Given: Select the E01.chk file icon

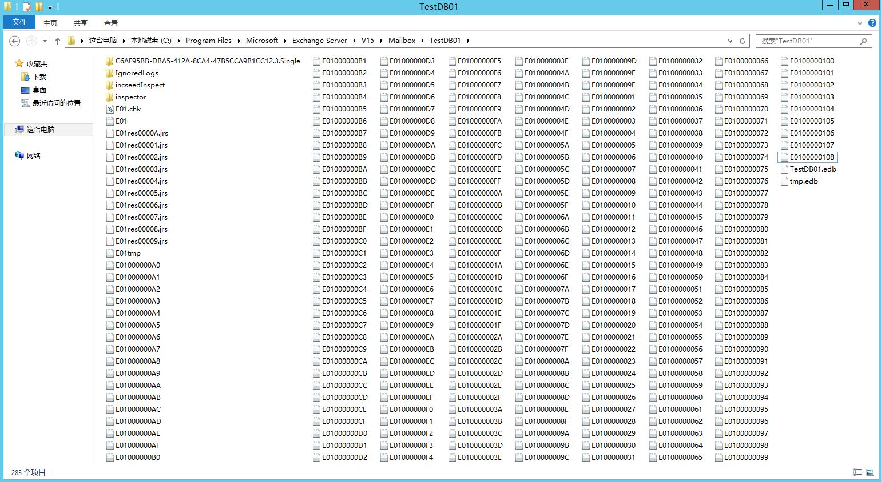Looking at the screenshot, I should tap(110, 109).
